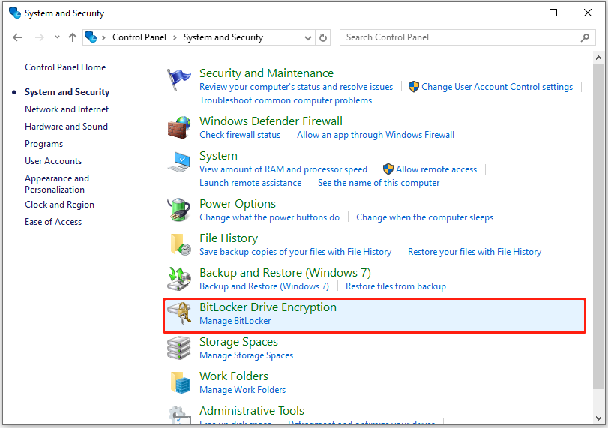Click the Security and Maintenance flag icon
608x428 pixels.
click(178, 80)
